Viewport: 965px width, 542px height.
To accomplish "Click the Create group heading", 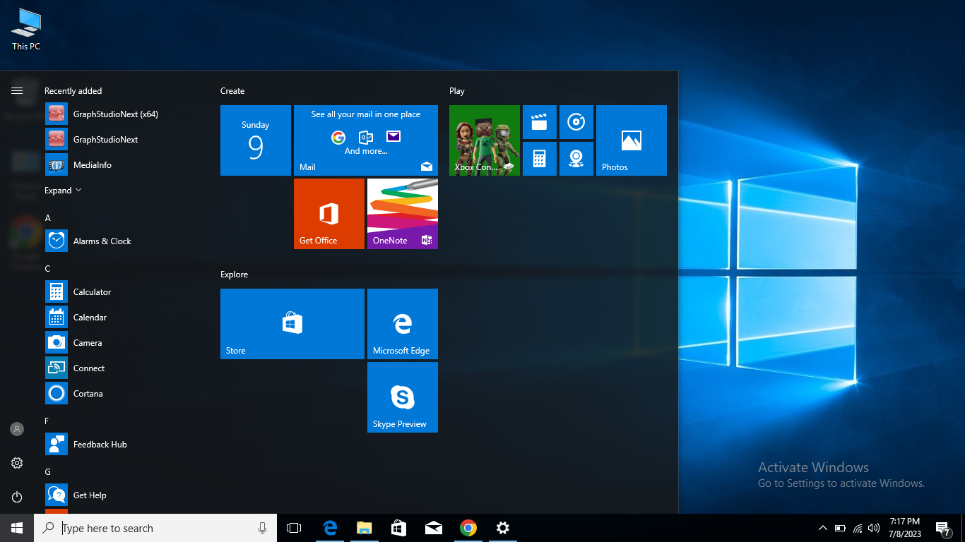I will [232, 91].
